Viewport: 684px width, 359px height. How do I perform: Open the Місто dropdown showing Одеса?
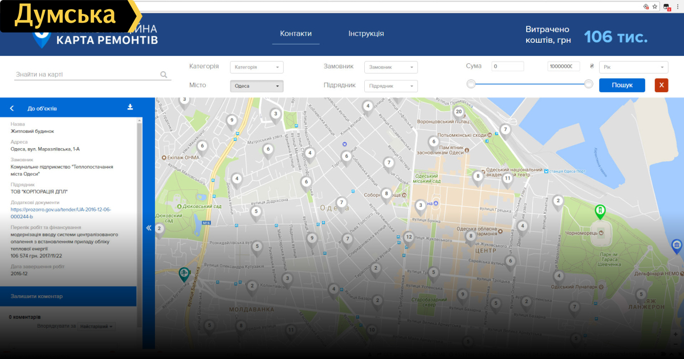tap(256, 86)
